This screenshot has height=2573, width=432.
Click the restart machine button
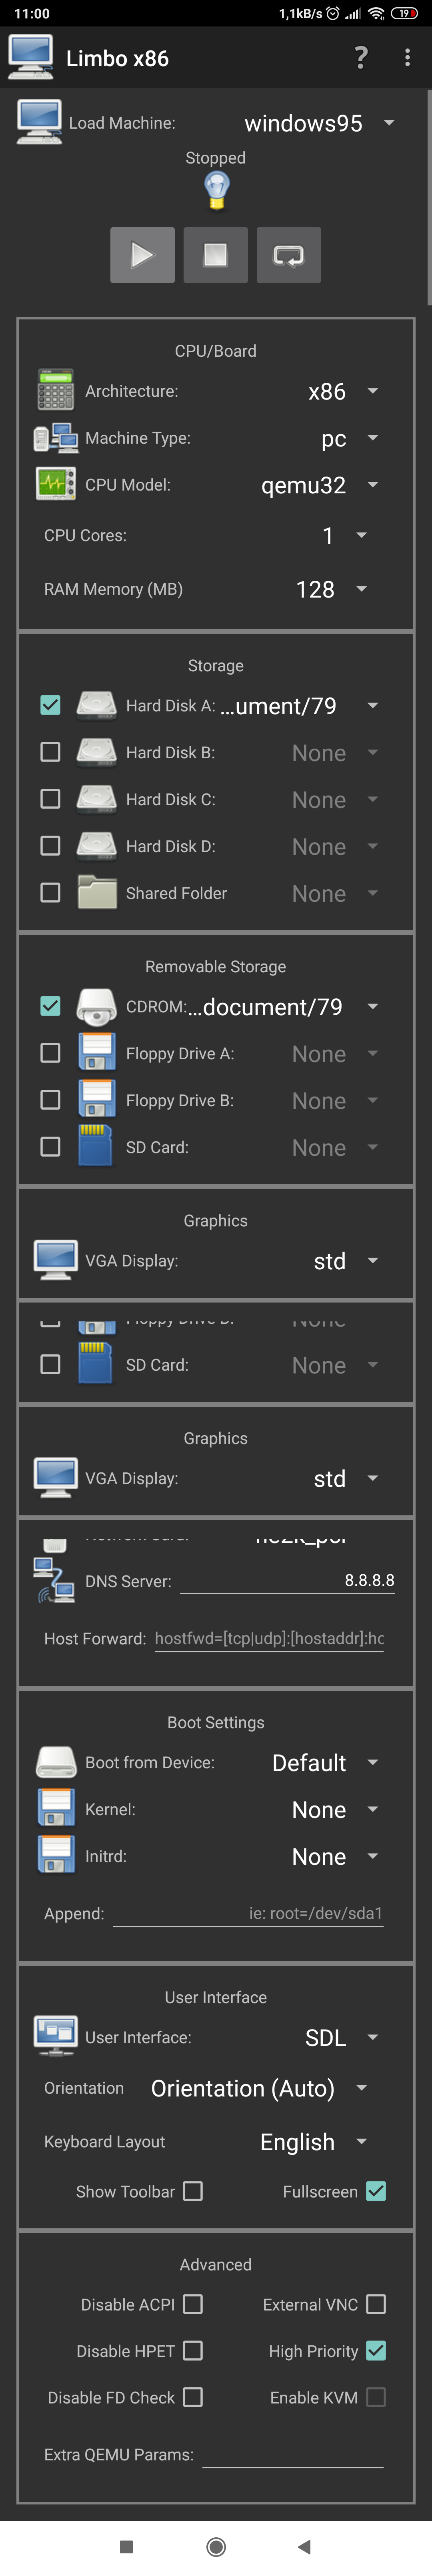click(x=288, y=255)
